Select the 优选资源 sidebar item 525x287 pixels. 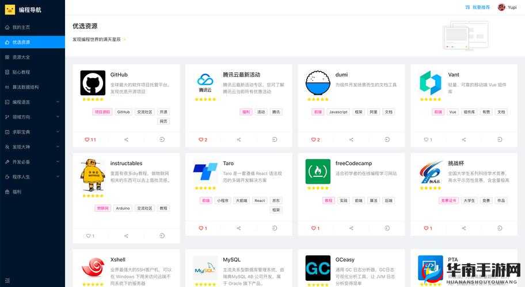pos(32,42)
